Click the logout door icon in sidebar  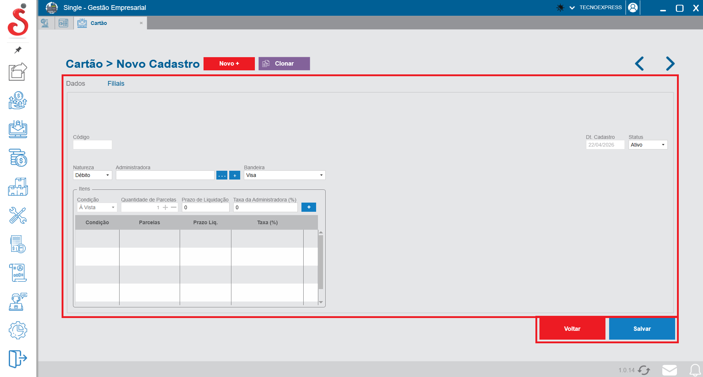[x=18, y=358]
